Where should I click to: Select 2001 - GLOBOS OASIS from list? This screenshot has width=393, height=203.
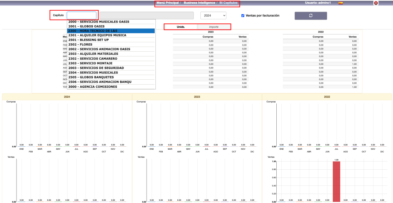[111, 26]
